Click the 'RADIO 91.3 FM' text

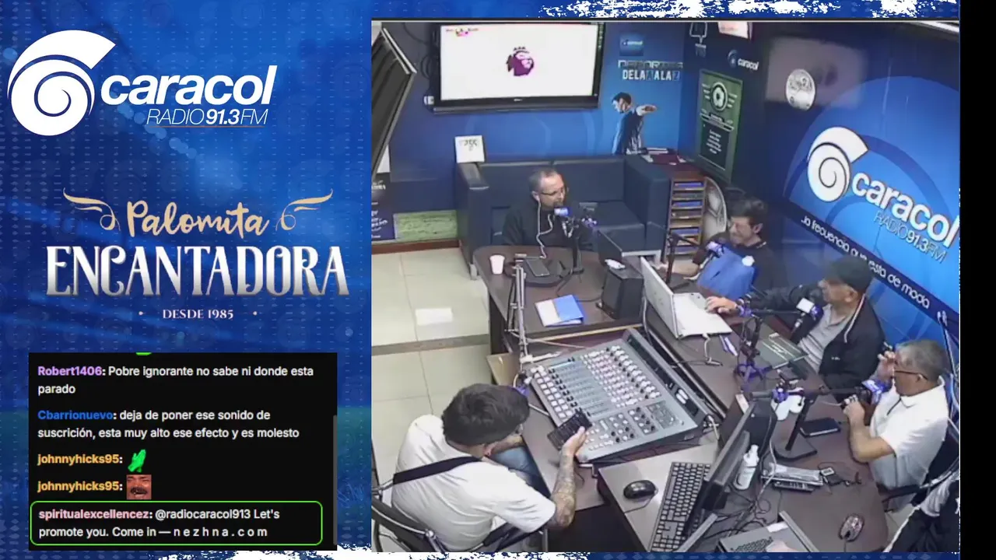[207, 117]
